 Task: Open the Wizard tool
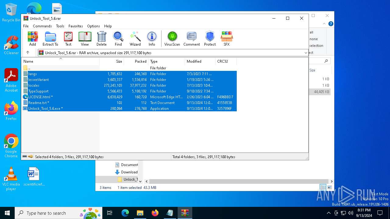pos(135,39)
